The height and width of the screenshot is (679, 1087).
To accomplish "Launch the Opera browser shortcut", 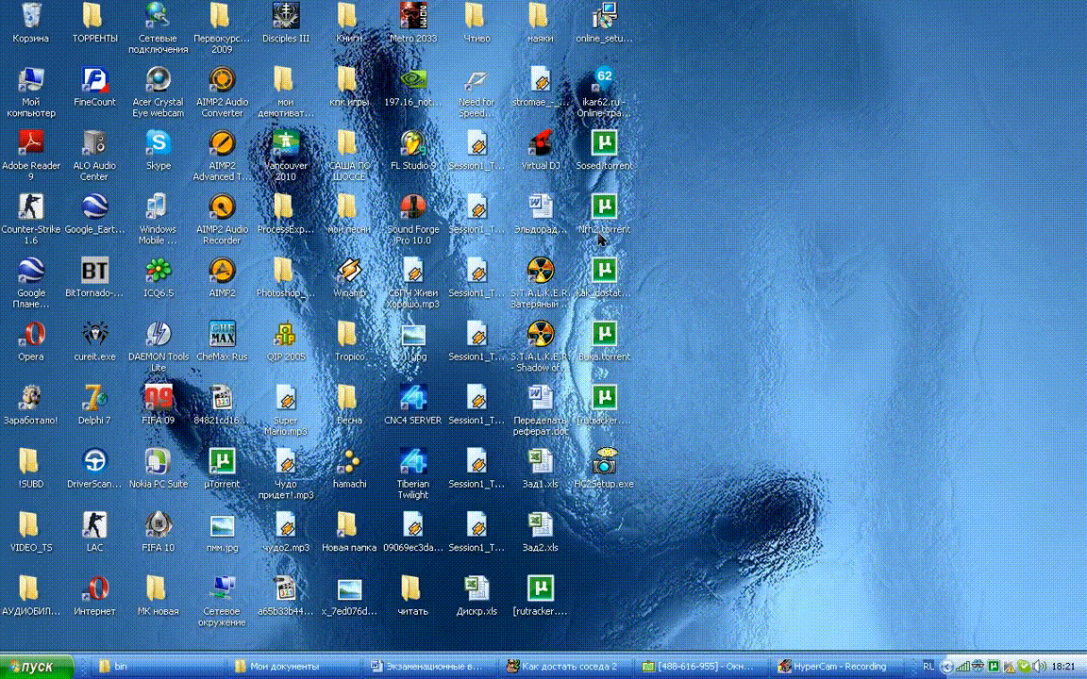I will (31, 335).
